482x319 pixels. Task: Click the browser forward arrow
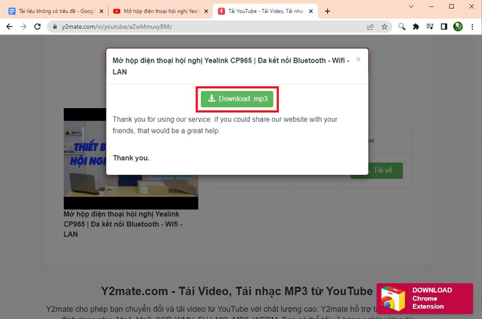23,27
